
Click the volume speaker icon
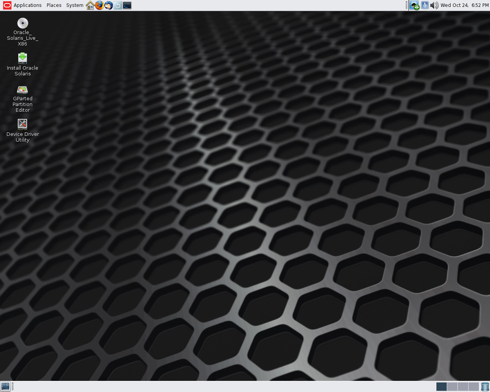434,5
